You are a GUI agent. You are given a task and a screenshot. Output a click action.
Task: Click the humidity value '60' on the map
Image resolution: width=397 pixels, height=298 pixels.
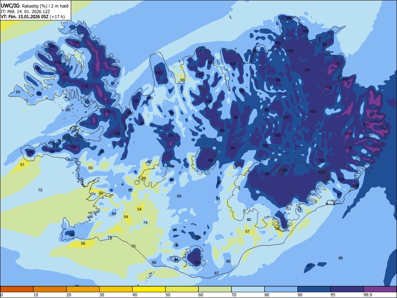tap(91, 168)
